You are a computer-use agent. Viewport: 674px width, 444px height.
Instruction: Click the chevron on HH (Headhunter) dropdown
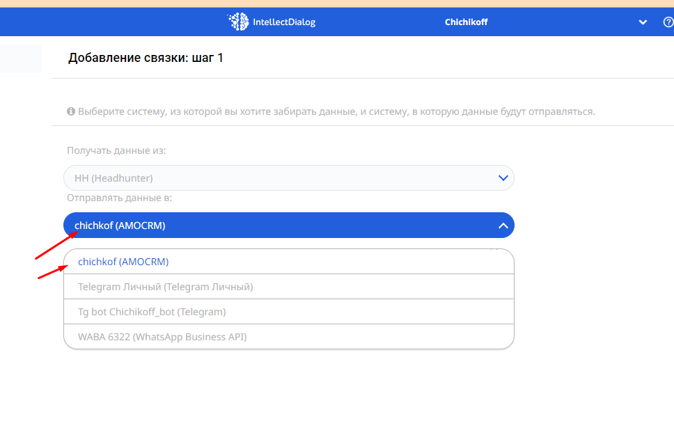pyautogui.click(x=503, y=178)
